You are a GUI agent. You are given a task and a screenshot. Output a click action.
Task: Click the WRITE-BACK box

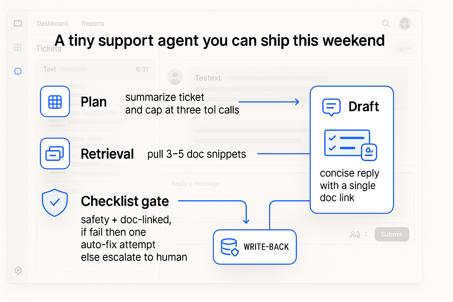pos(255,247)
